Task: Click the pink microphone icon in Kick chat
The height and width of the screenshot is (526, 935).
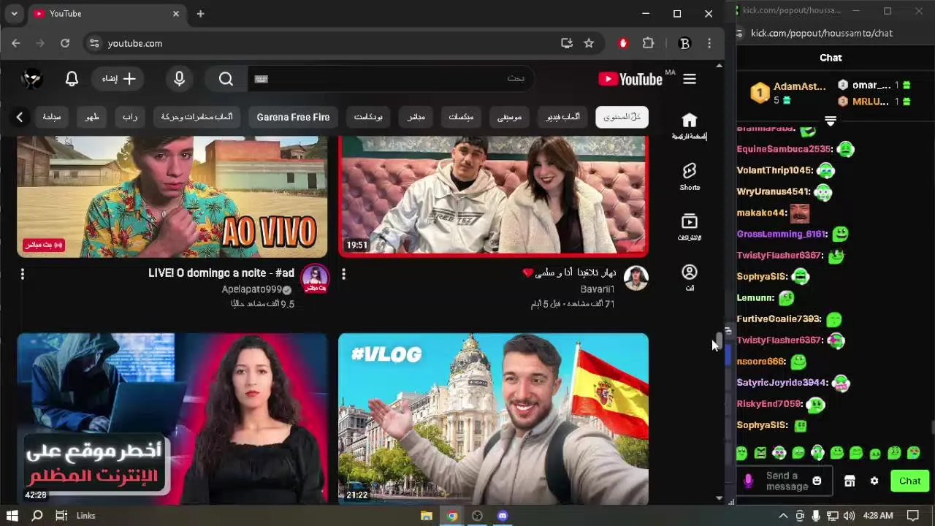Action: (748, 481)
